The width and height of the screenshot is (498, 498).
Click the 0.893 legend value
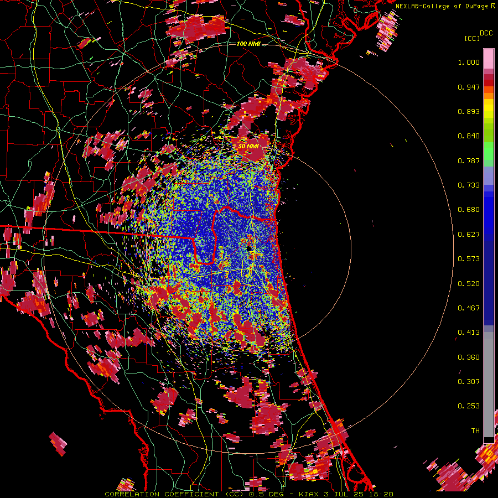tap(469, 111)
